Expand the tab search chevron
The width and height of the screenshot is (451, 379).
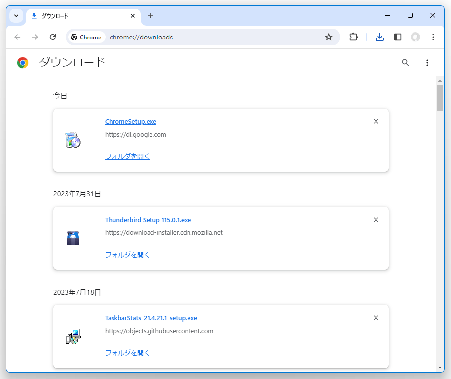click(x=16, y=16)
